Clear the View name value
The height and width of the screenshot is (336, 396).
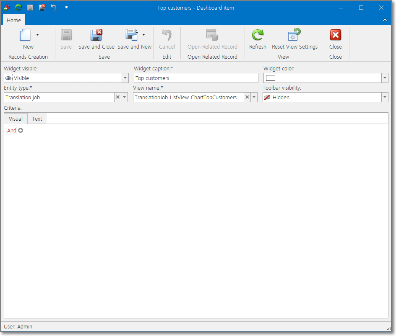click(x=247, y=97)
